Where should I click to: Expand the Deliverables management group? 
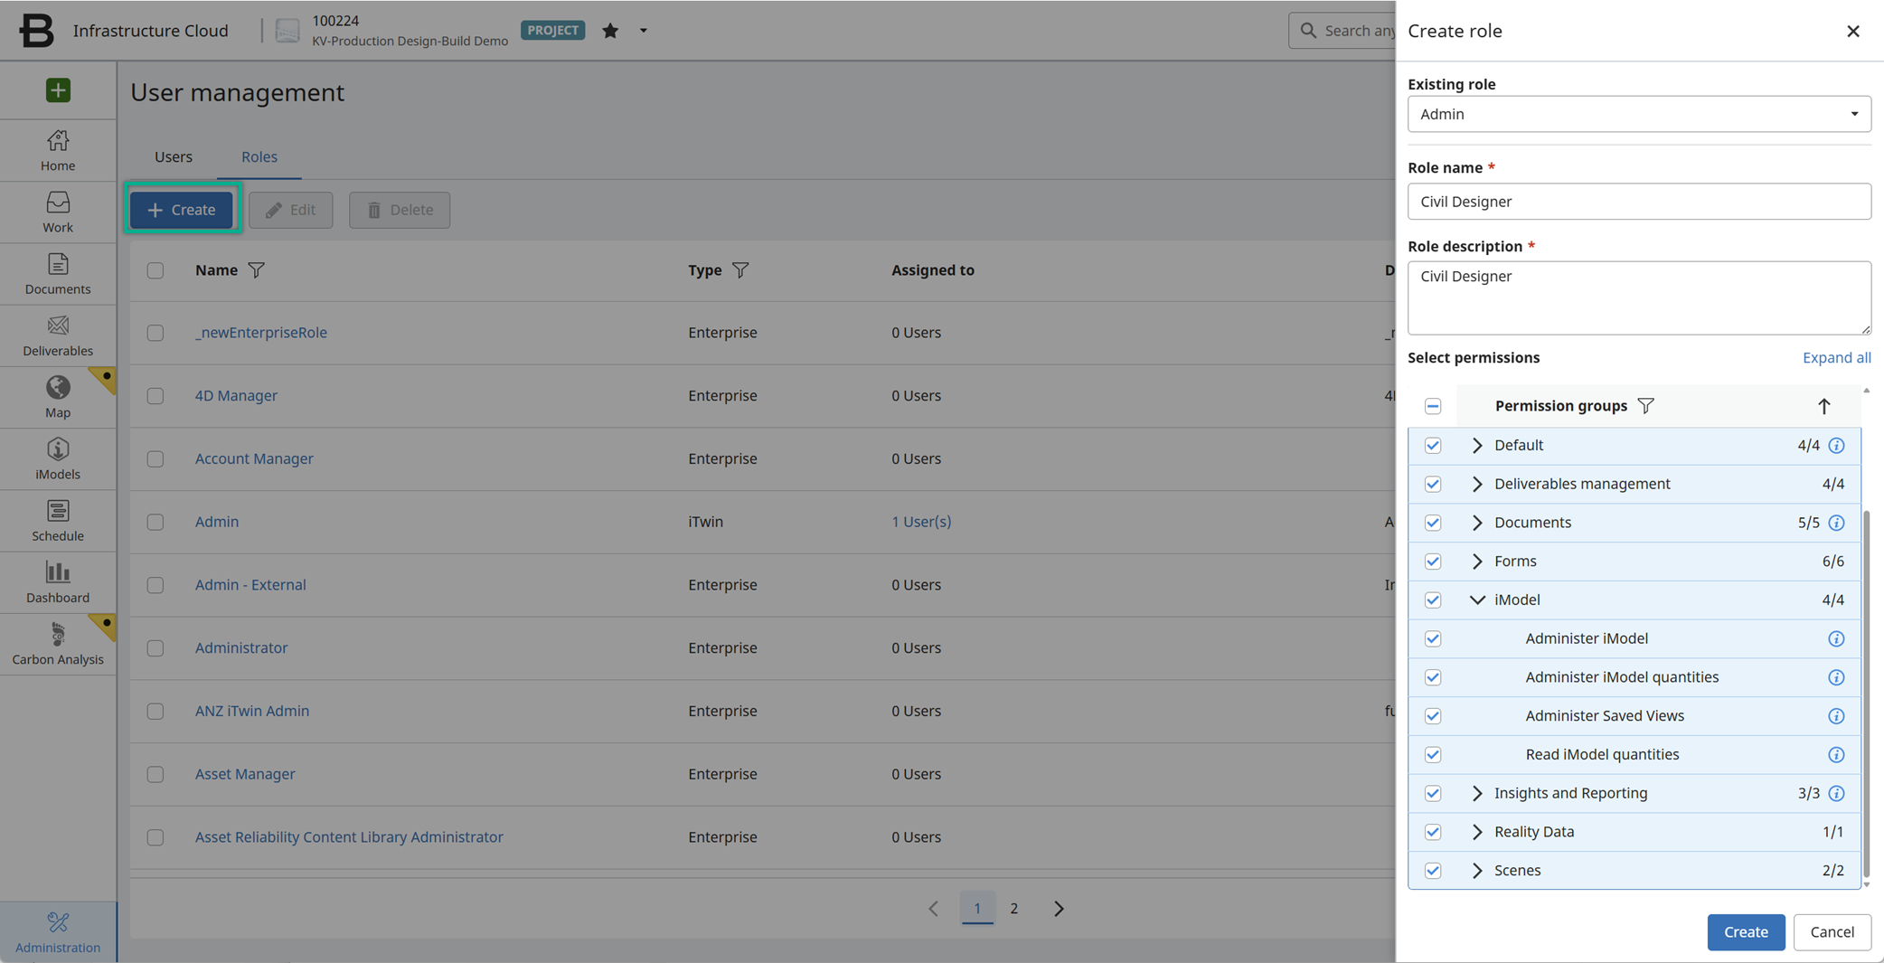click(1477, 485)
